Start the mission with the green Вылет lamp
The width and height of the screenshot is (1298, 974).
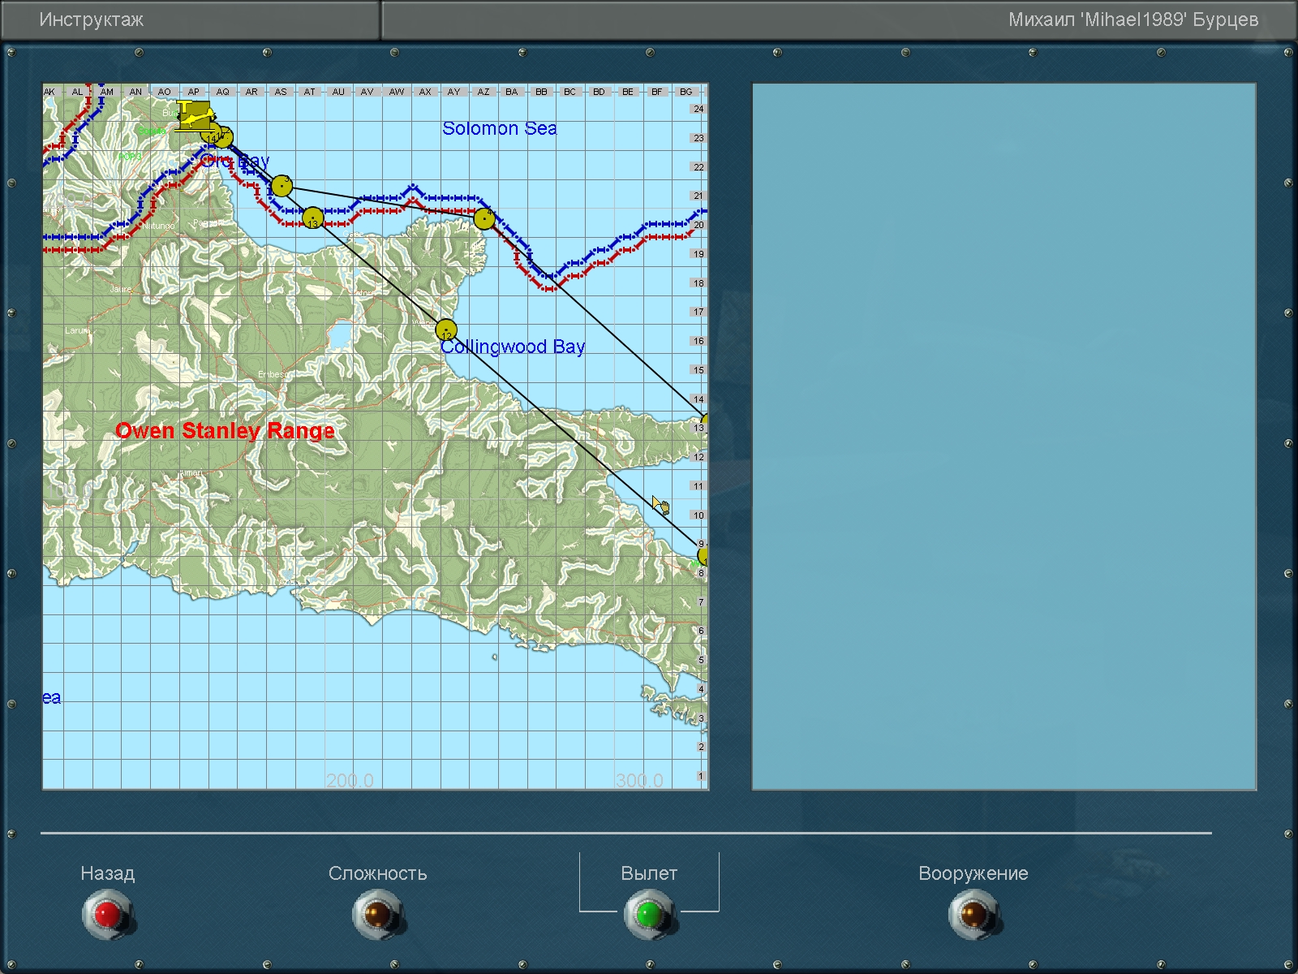649,915
